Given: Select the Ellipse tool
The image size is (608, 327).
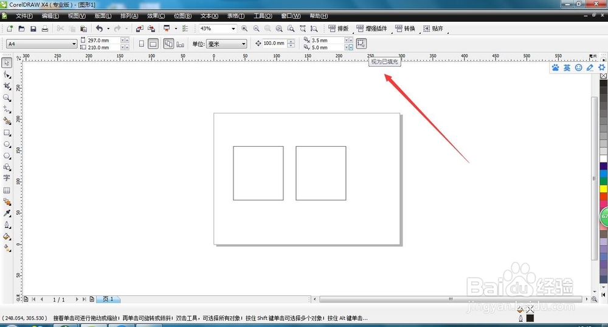Looking at the screenshot, I should pos(7,144).
